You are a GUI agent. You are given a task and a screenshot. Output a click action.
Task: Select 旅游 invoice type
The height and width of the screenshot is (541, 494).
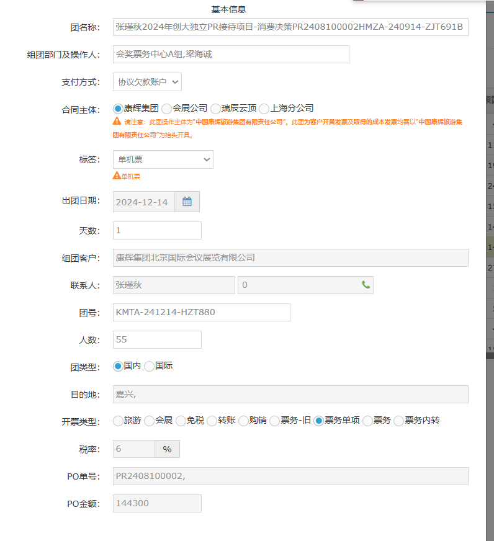coord(118,421)
